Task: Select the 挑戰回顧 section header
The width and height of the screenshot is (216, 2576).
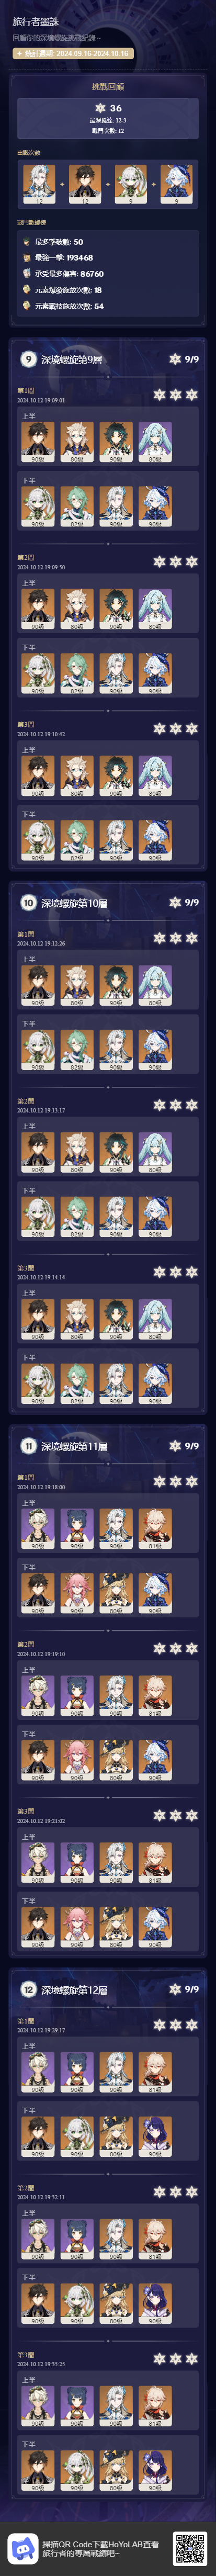Action: 108,87
